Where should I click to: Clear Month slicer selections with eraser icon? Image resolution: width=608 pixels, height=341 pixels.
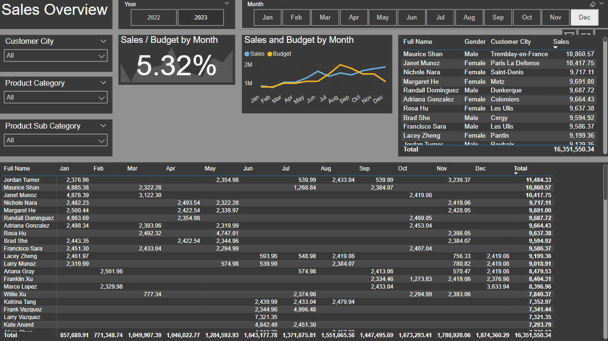pyautogui.click(x=593, y=4)
